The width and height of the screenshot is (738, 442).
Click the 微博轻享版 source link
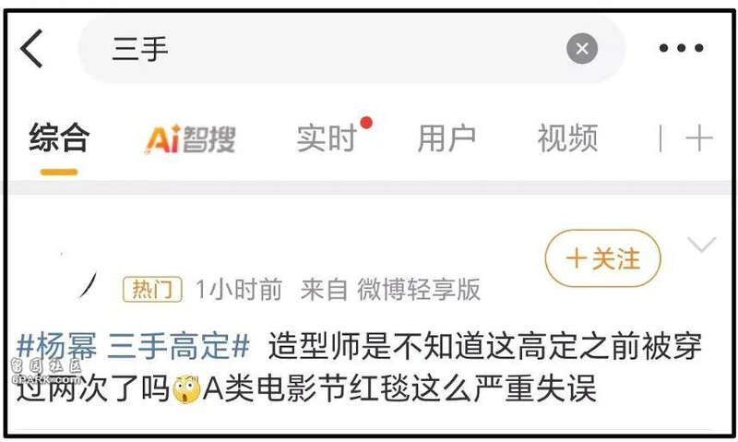pyautogui.click(x=419, y=289)
